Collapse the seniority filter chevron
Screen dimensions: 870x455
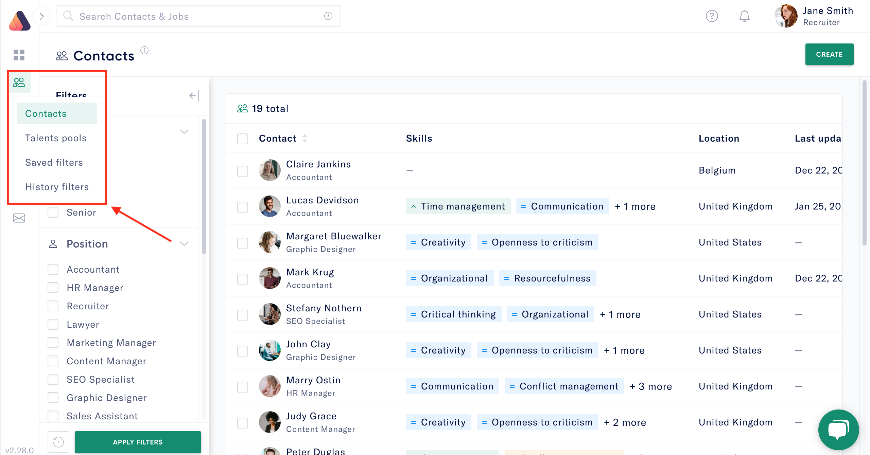[184, 131]
